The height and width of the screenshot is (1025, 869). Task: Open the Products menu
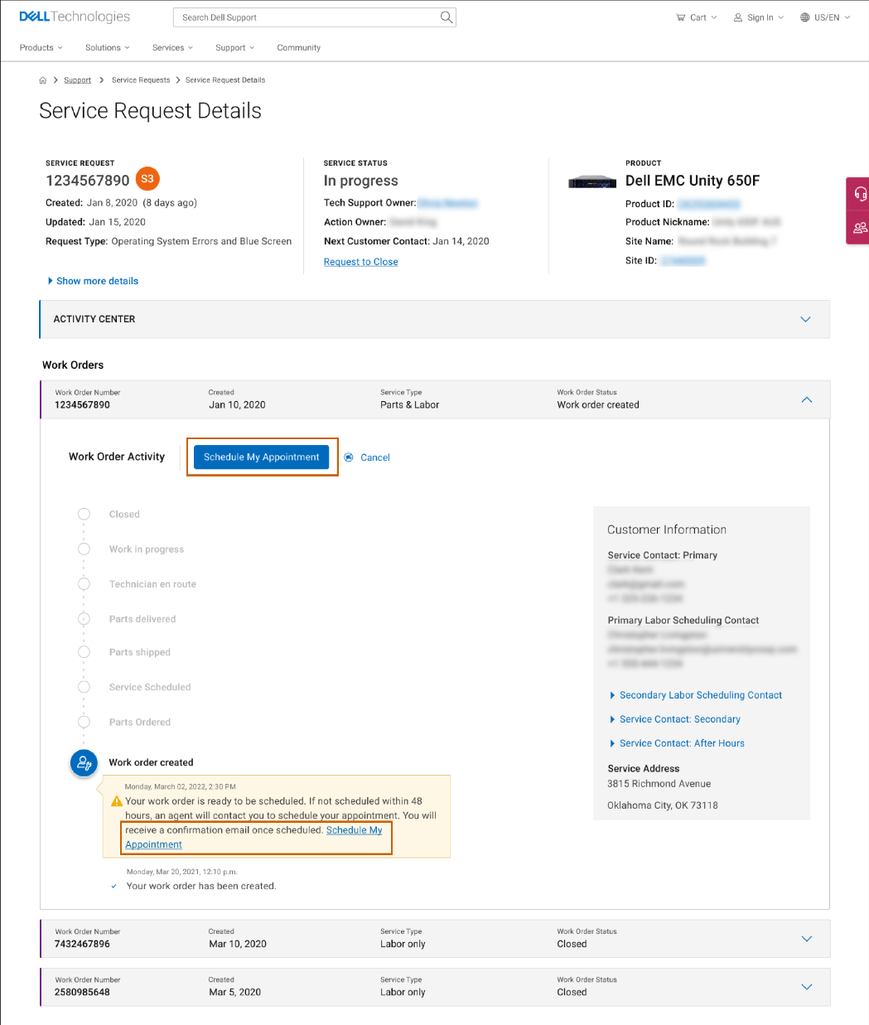pyautogui.click(x=41, y=48)
